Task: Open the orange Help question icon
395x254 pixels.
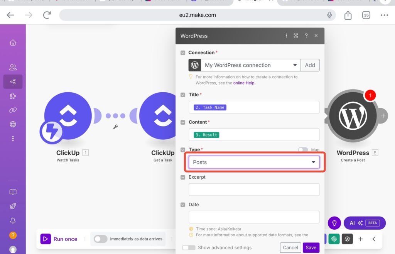Action: click(13, 235)
